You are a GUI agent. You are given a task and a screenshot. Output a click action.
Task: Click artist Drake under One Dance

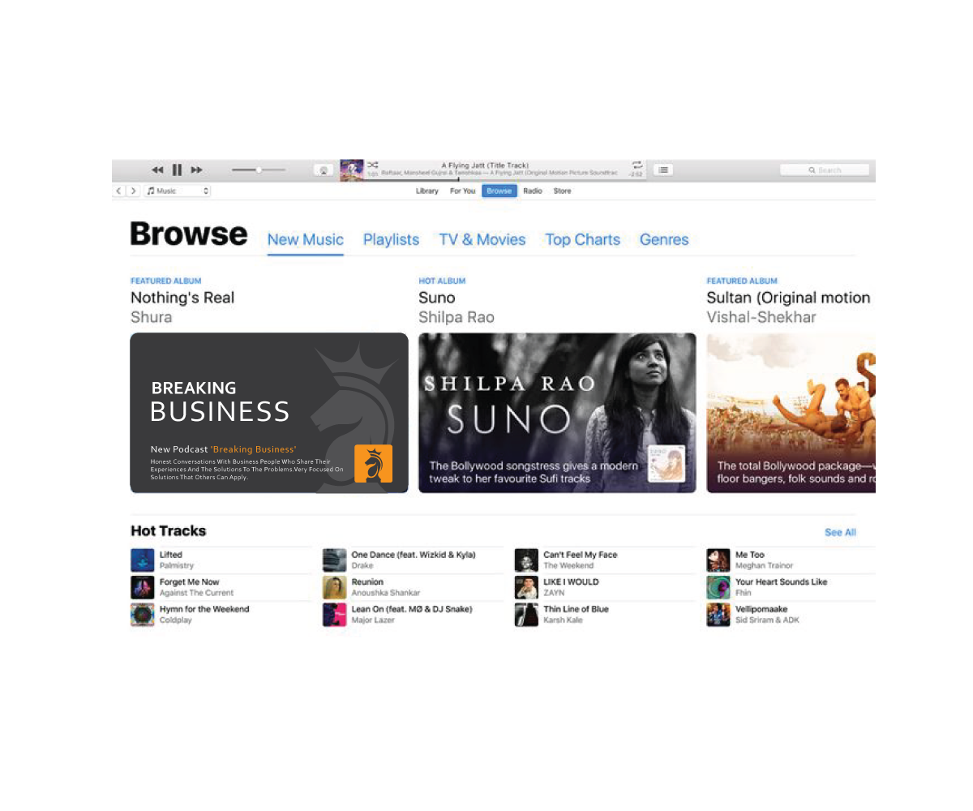(x=362, y=566)
